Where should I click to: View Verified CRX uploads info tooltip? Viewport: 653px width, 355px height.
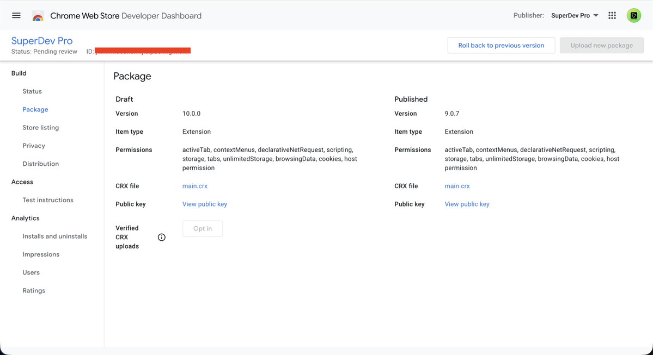click(x=161, y=237)
